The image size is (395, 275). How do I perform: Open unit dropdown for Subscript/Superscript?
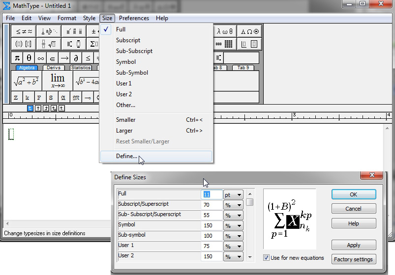coord(233,205)
